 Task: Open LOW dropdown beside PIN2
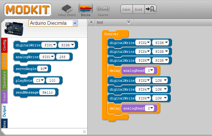(160, 81)
